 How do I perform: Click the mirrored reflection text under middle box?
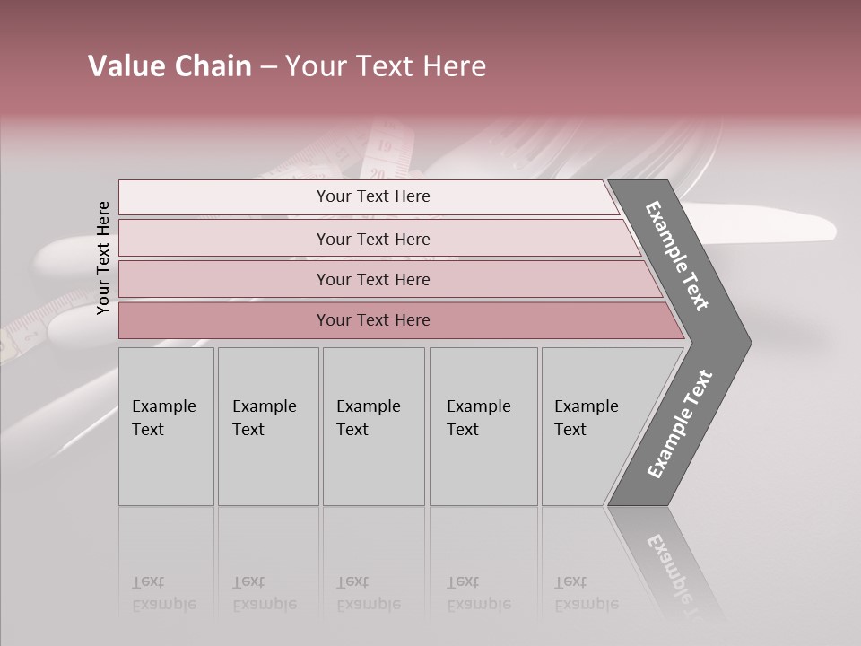pos(369,594)
